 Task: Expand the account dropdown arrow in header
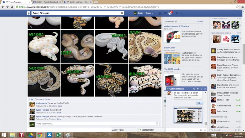[181, 13]
